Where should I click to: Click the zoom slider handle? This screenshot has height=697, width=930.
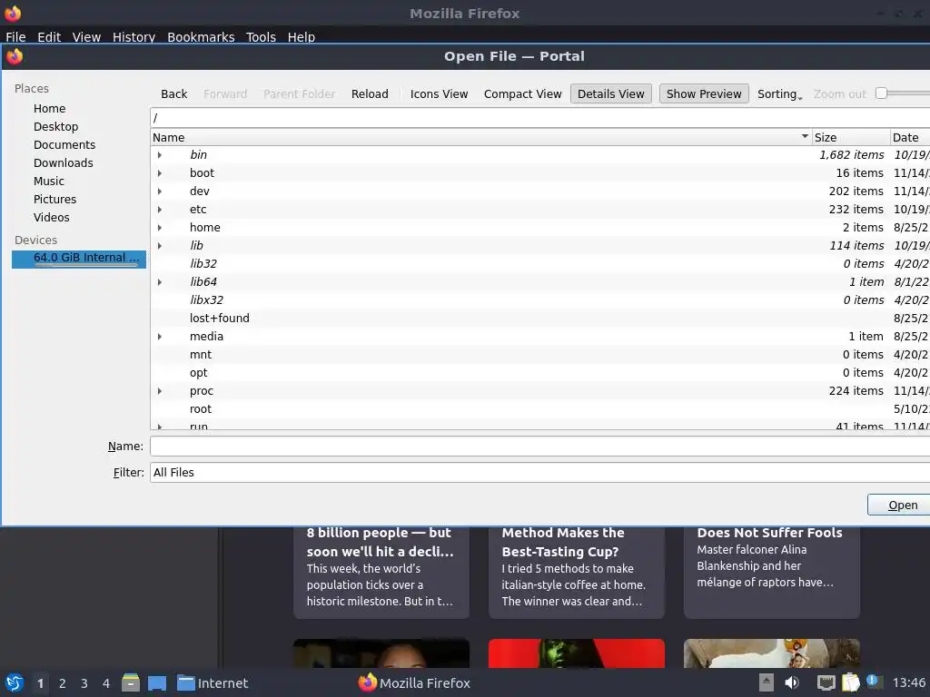(881, 93)
